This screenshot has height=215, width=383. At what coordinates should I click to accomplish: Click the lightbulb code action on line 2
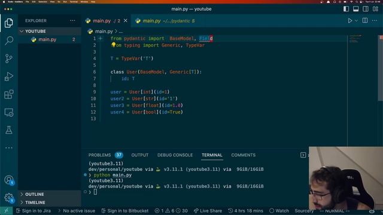(x=113, y=44)
